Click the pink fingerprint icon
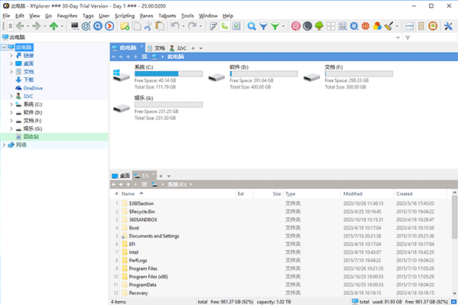This screenshot has width=458, height=305. pos(296,26)
